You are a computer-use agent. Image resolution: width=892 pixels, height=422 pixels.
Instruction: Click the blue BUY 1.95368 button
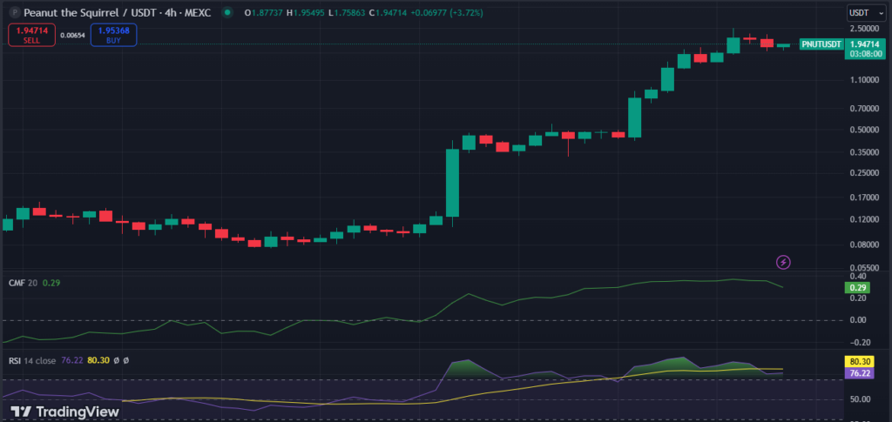point(113,35)
